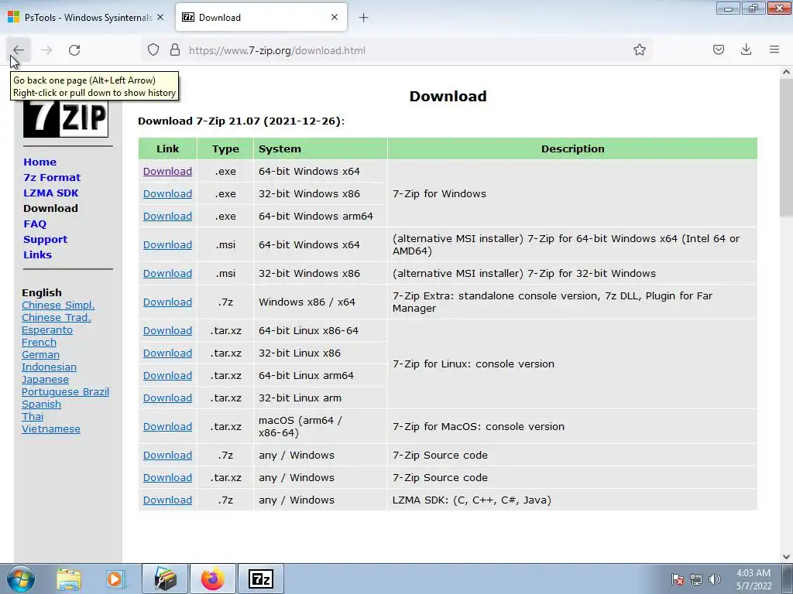Download .exe for 64-bit Windows arm64
Screen dimensions: 793x594
click(167, 217)
